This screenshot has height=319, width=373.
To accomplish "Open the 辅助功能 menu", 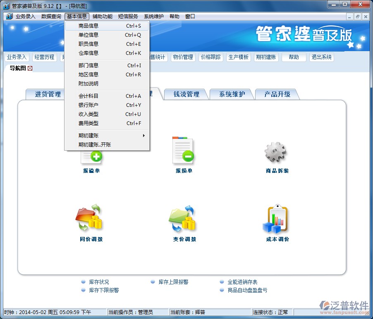I will tap(102, 17).
